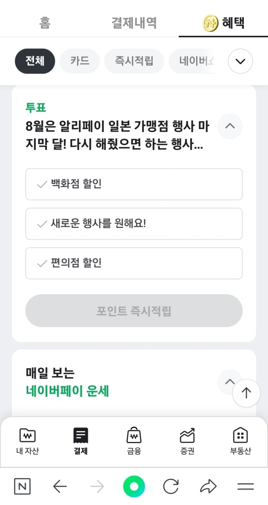Open the 부동산 building icon
The width and height of the screenshot is (268, 505).
tap(240, 435)
